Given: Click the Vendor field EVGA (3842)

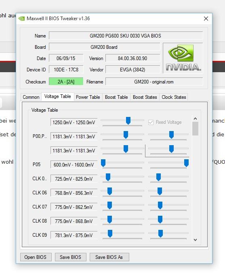Looking at the screenshot, I should click(132, 70).
